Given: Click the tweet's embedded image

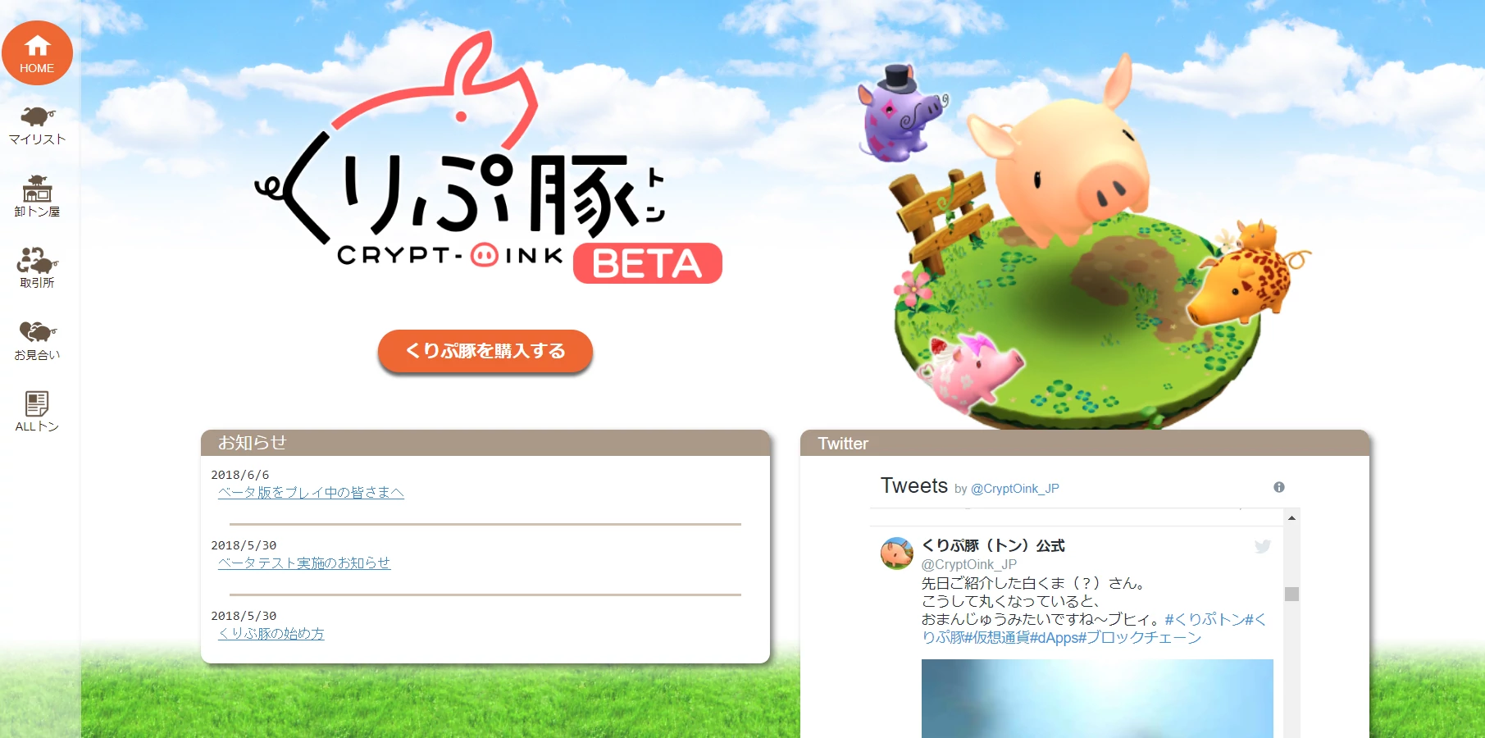Looking at the screenshot, I should click(x=1097, y=699).
